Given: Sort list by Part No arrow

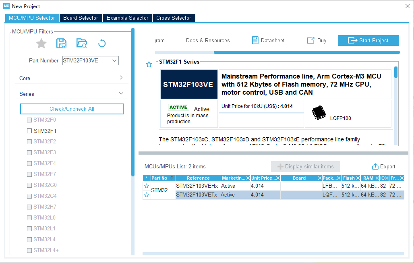Looking at the screenshot, I should point(172,178).
